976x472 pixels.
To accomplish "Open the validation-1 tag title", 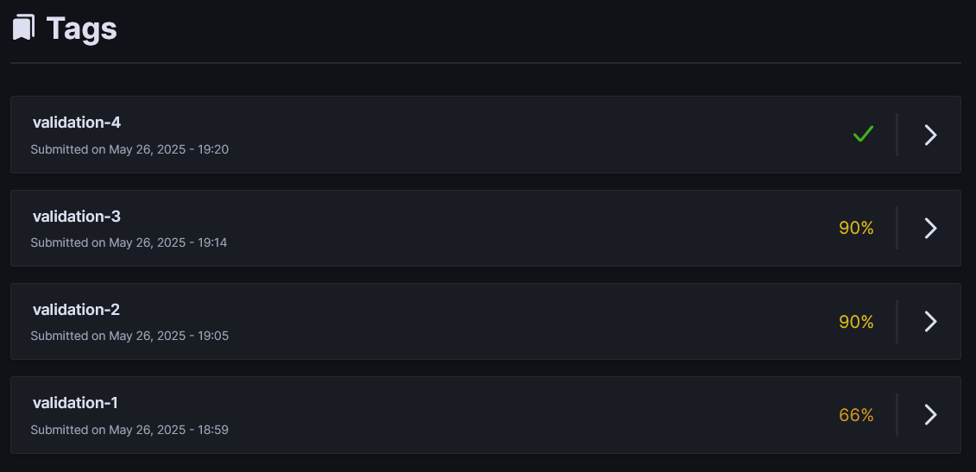I will coord(75,402).
